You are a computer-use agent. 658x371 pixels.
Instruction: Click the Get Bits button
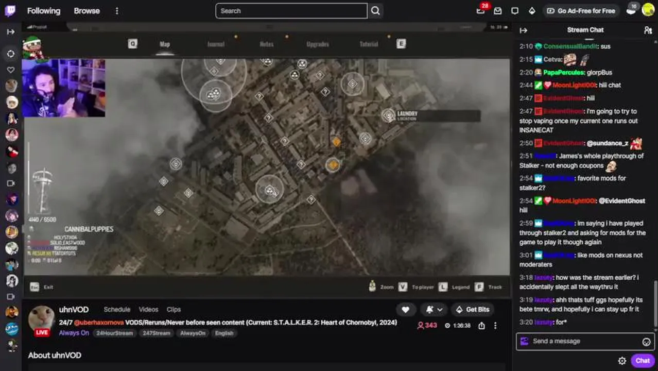pos(472,309)
